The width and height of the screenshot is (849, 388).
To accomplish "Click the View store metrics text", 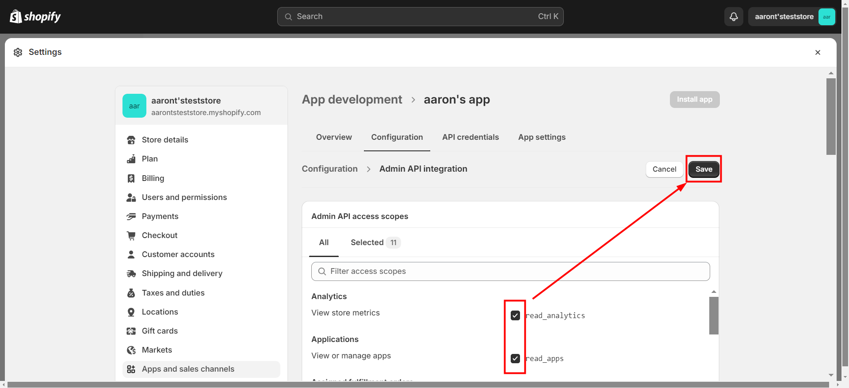I will click(345, 313).
